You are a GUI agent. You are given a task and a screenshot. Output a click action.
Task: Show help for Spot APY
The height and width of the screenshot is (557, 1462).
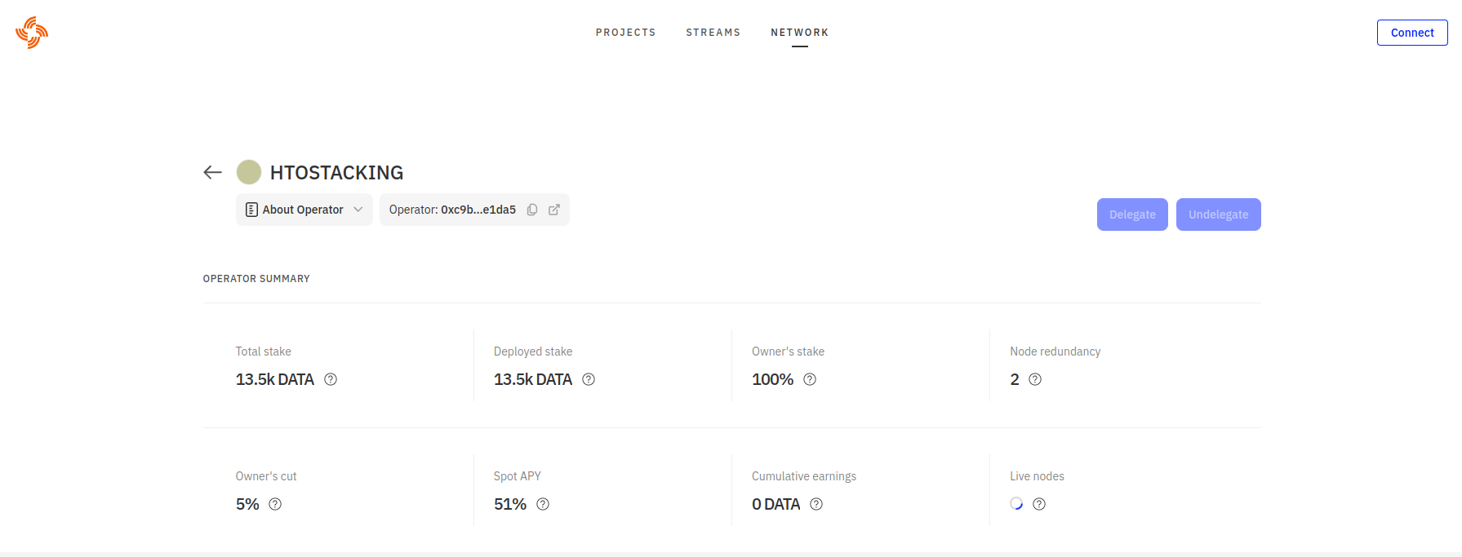point(543,504)
